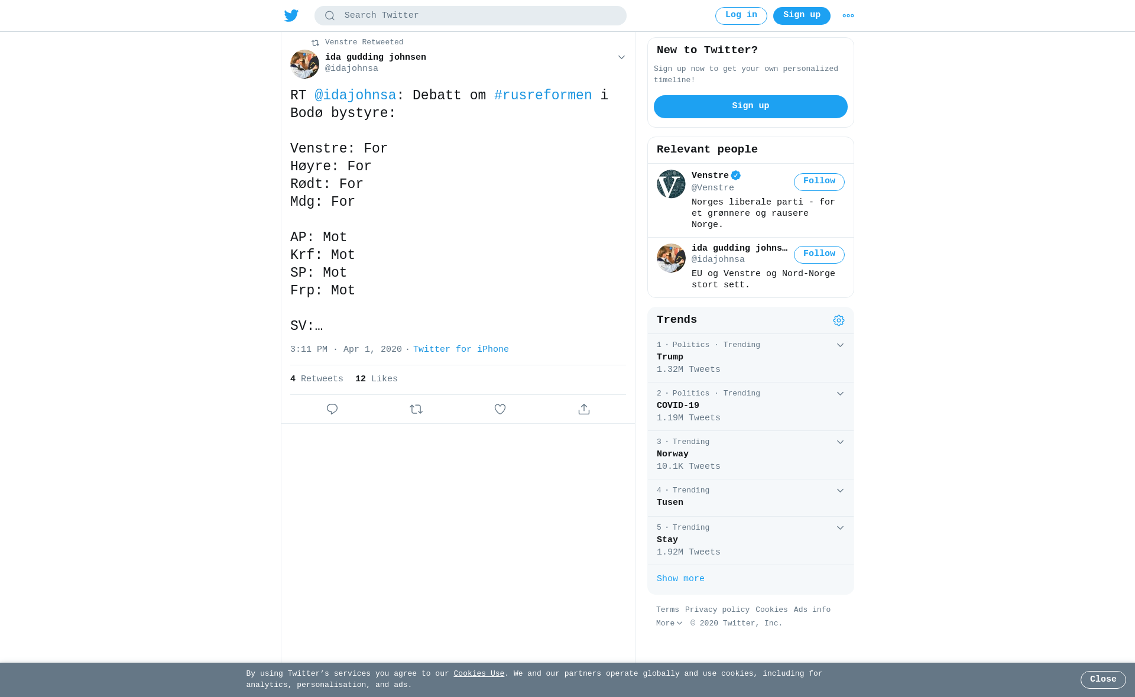Click ida gudding johnsen's tweet avatar

tap(304, 64)
